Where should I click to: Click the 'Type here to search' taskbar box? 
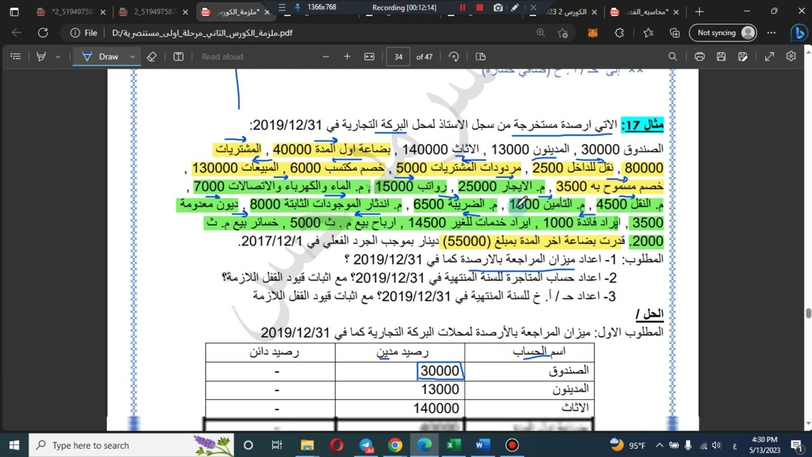pyautogui.click(x=132, y=445)
